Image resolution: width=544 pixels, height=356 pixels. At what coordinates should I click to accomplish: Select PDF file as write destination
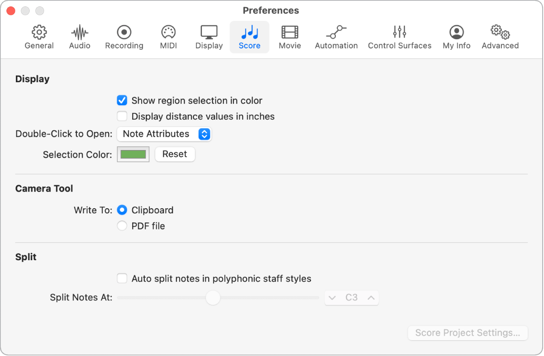122,226
